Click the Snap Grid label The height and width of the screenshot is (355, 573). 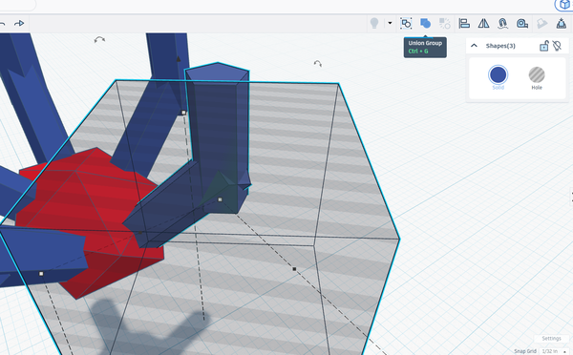click(525, 351)
